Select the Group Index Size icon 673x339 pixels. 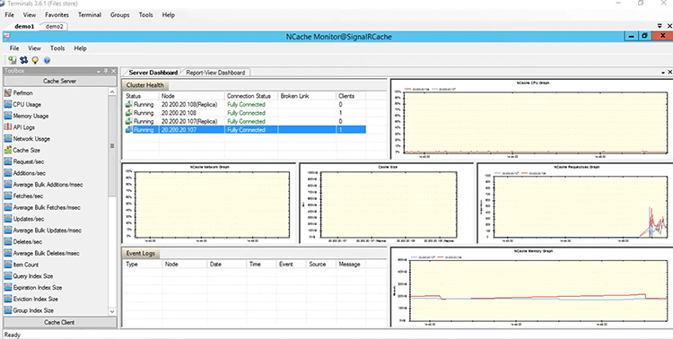coord(8,310)
